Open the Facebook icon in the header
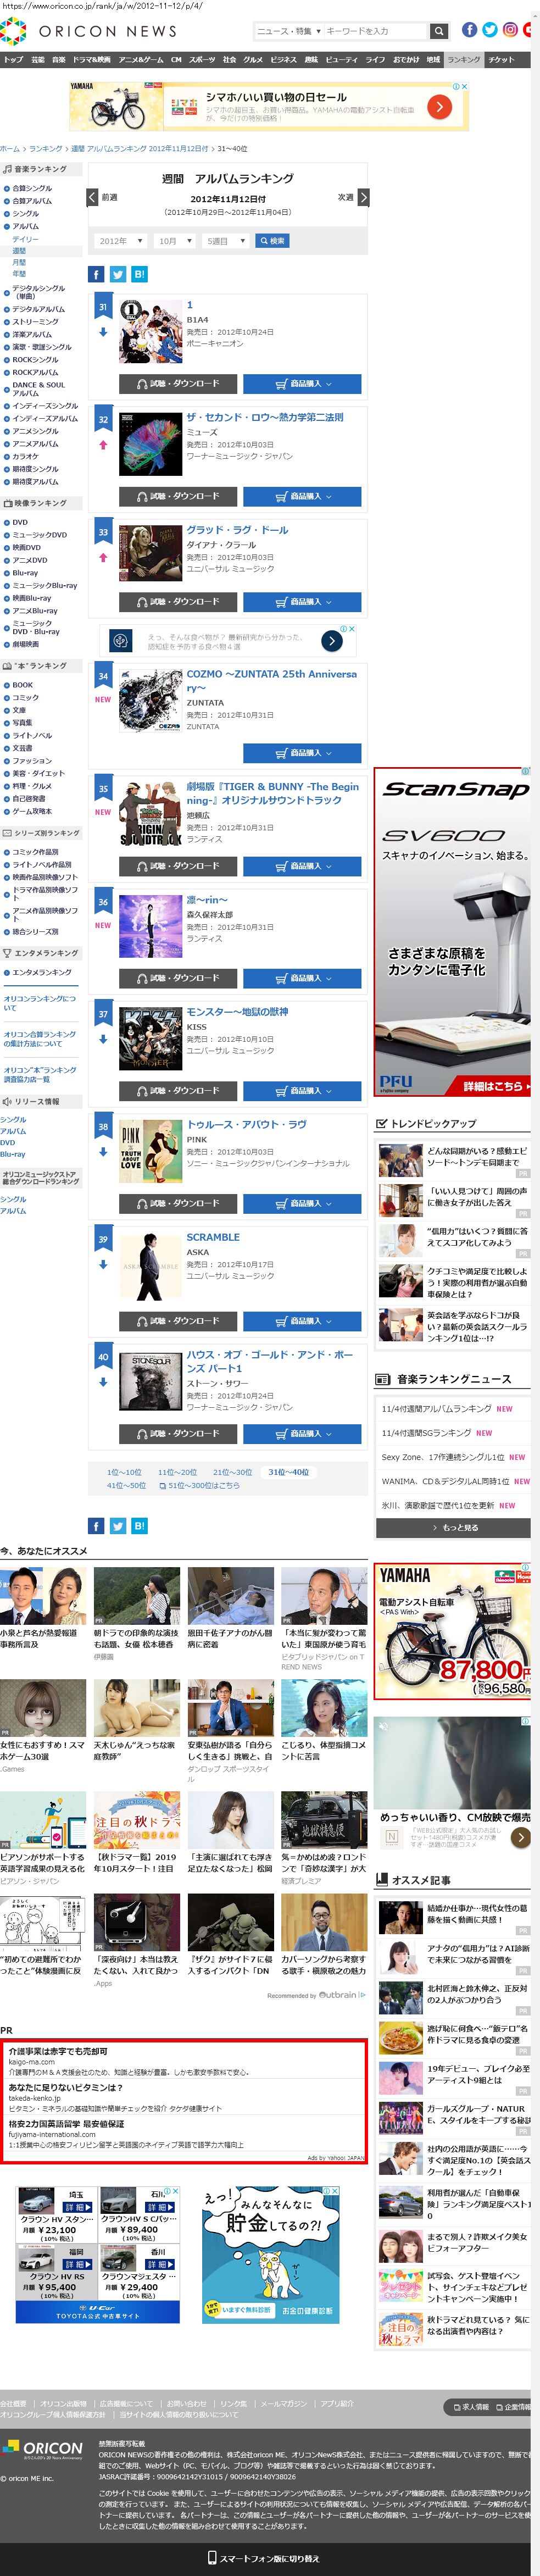Viewport: 540px width, 2576px height. (469, 30)
